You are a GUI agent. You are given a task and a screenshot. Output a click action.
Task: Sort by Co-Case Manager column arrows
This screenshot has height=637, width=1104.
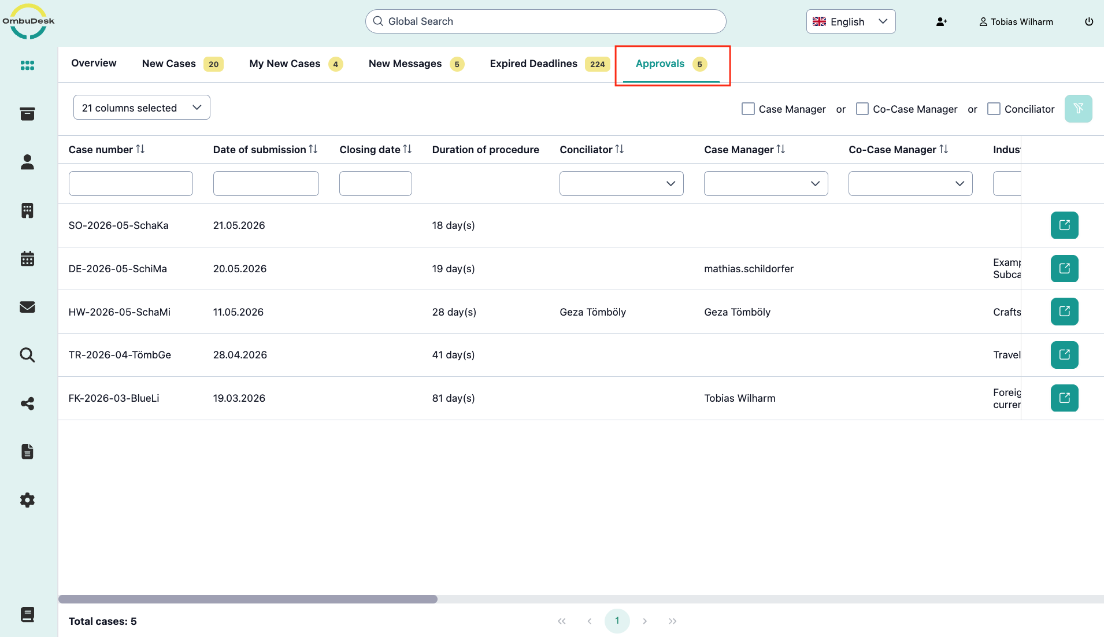(944, 150)
